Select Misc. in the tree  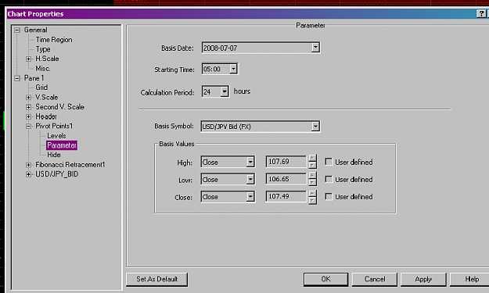43,69
